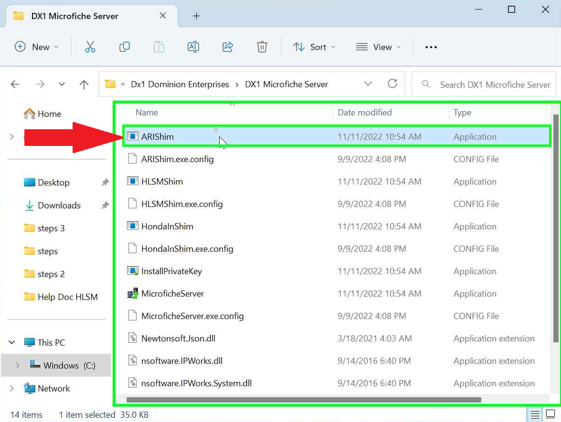This screenshot has width=561, height=422.
Task: Expand the node below Home
Action: pos(12,136)
